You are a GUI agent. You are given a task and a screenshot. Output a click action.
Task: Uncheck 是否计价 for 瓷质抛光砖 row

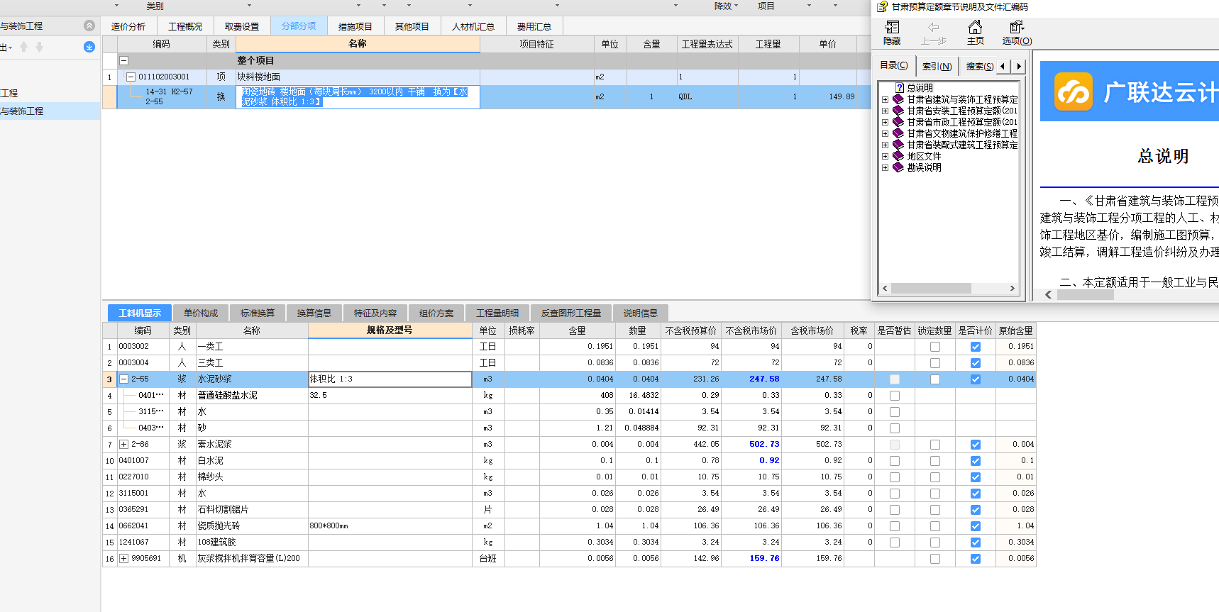pos(976,526)
